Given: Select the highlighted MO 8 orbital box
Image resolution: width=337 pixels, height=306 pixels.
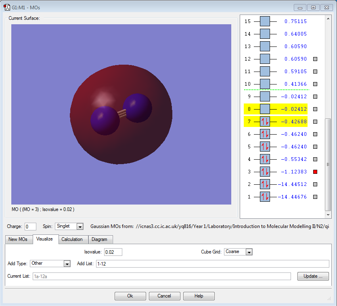Looking at the screenshot, I should coord(265,109).
